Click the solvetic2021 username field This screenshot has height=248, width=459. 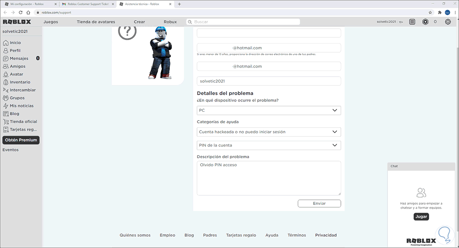pyautogui.click(x=269, y=81)
